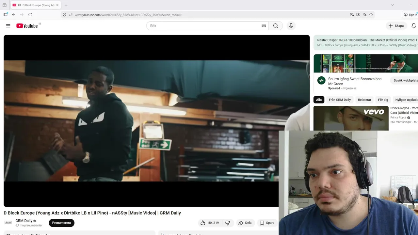This screenshot has height=235, width=418.
Task: Click browser Sign in button
Action: click(410, 15)
